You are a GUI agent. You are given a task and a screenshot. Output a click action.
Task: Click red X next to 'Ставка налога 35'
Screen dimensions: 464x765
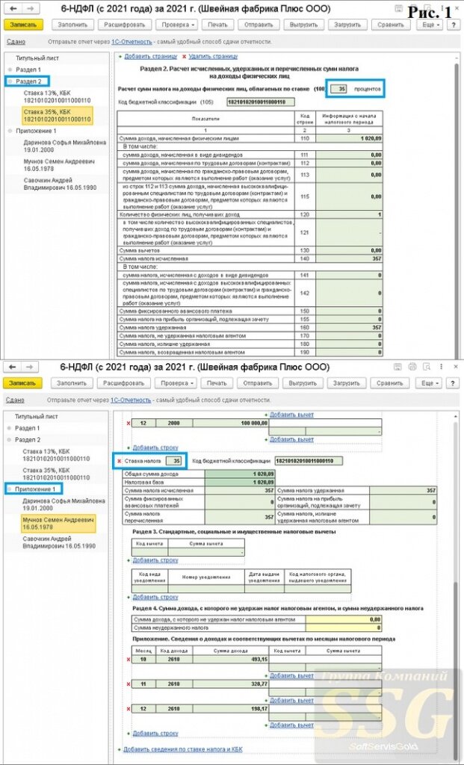[x=119, y=460]
